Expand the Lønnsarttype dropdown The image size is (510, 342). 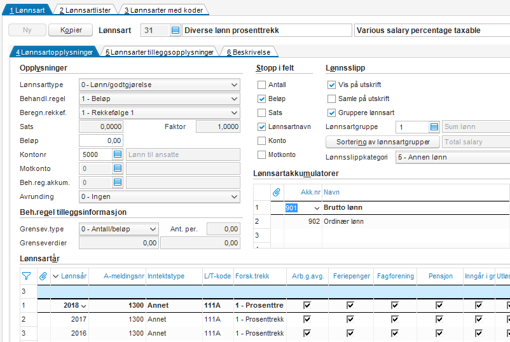pos(160,85)
